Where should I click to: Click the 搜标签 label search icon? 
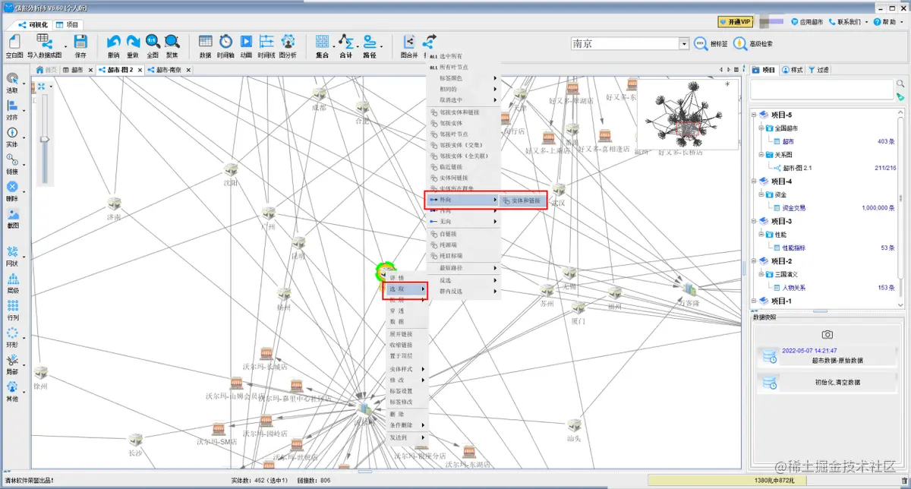point(701,44)
